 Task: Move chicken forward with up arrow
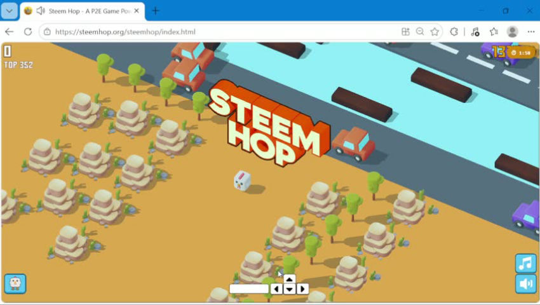(x=289, y=279)
